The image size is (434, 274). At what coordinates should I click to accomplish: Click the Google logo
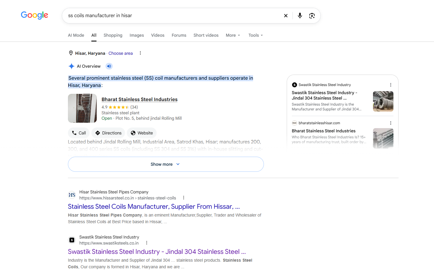(35, 15)
